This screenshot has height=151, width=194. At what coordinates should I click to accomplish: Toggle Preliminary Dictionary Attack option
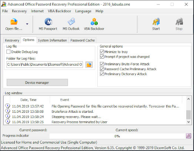[x=102, y=74]
